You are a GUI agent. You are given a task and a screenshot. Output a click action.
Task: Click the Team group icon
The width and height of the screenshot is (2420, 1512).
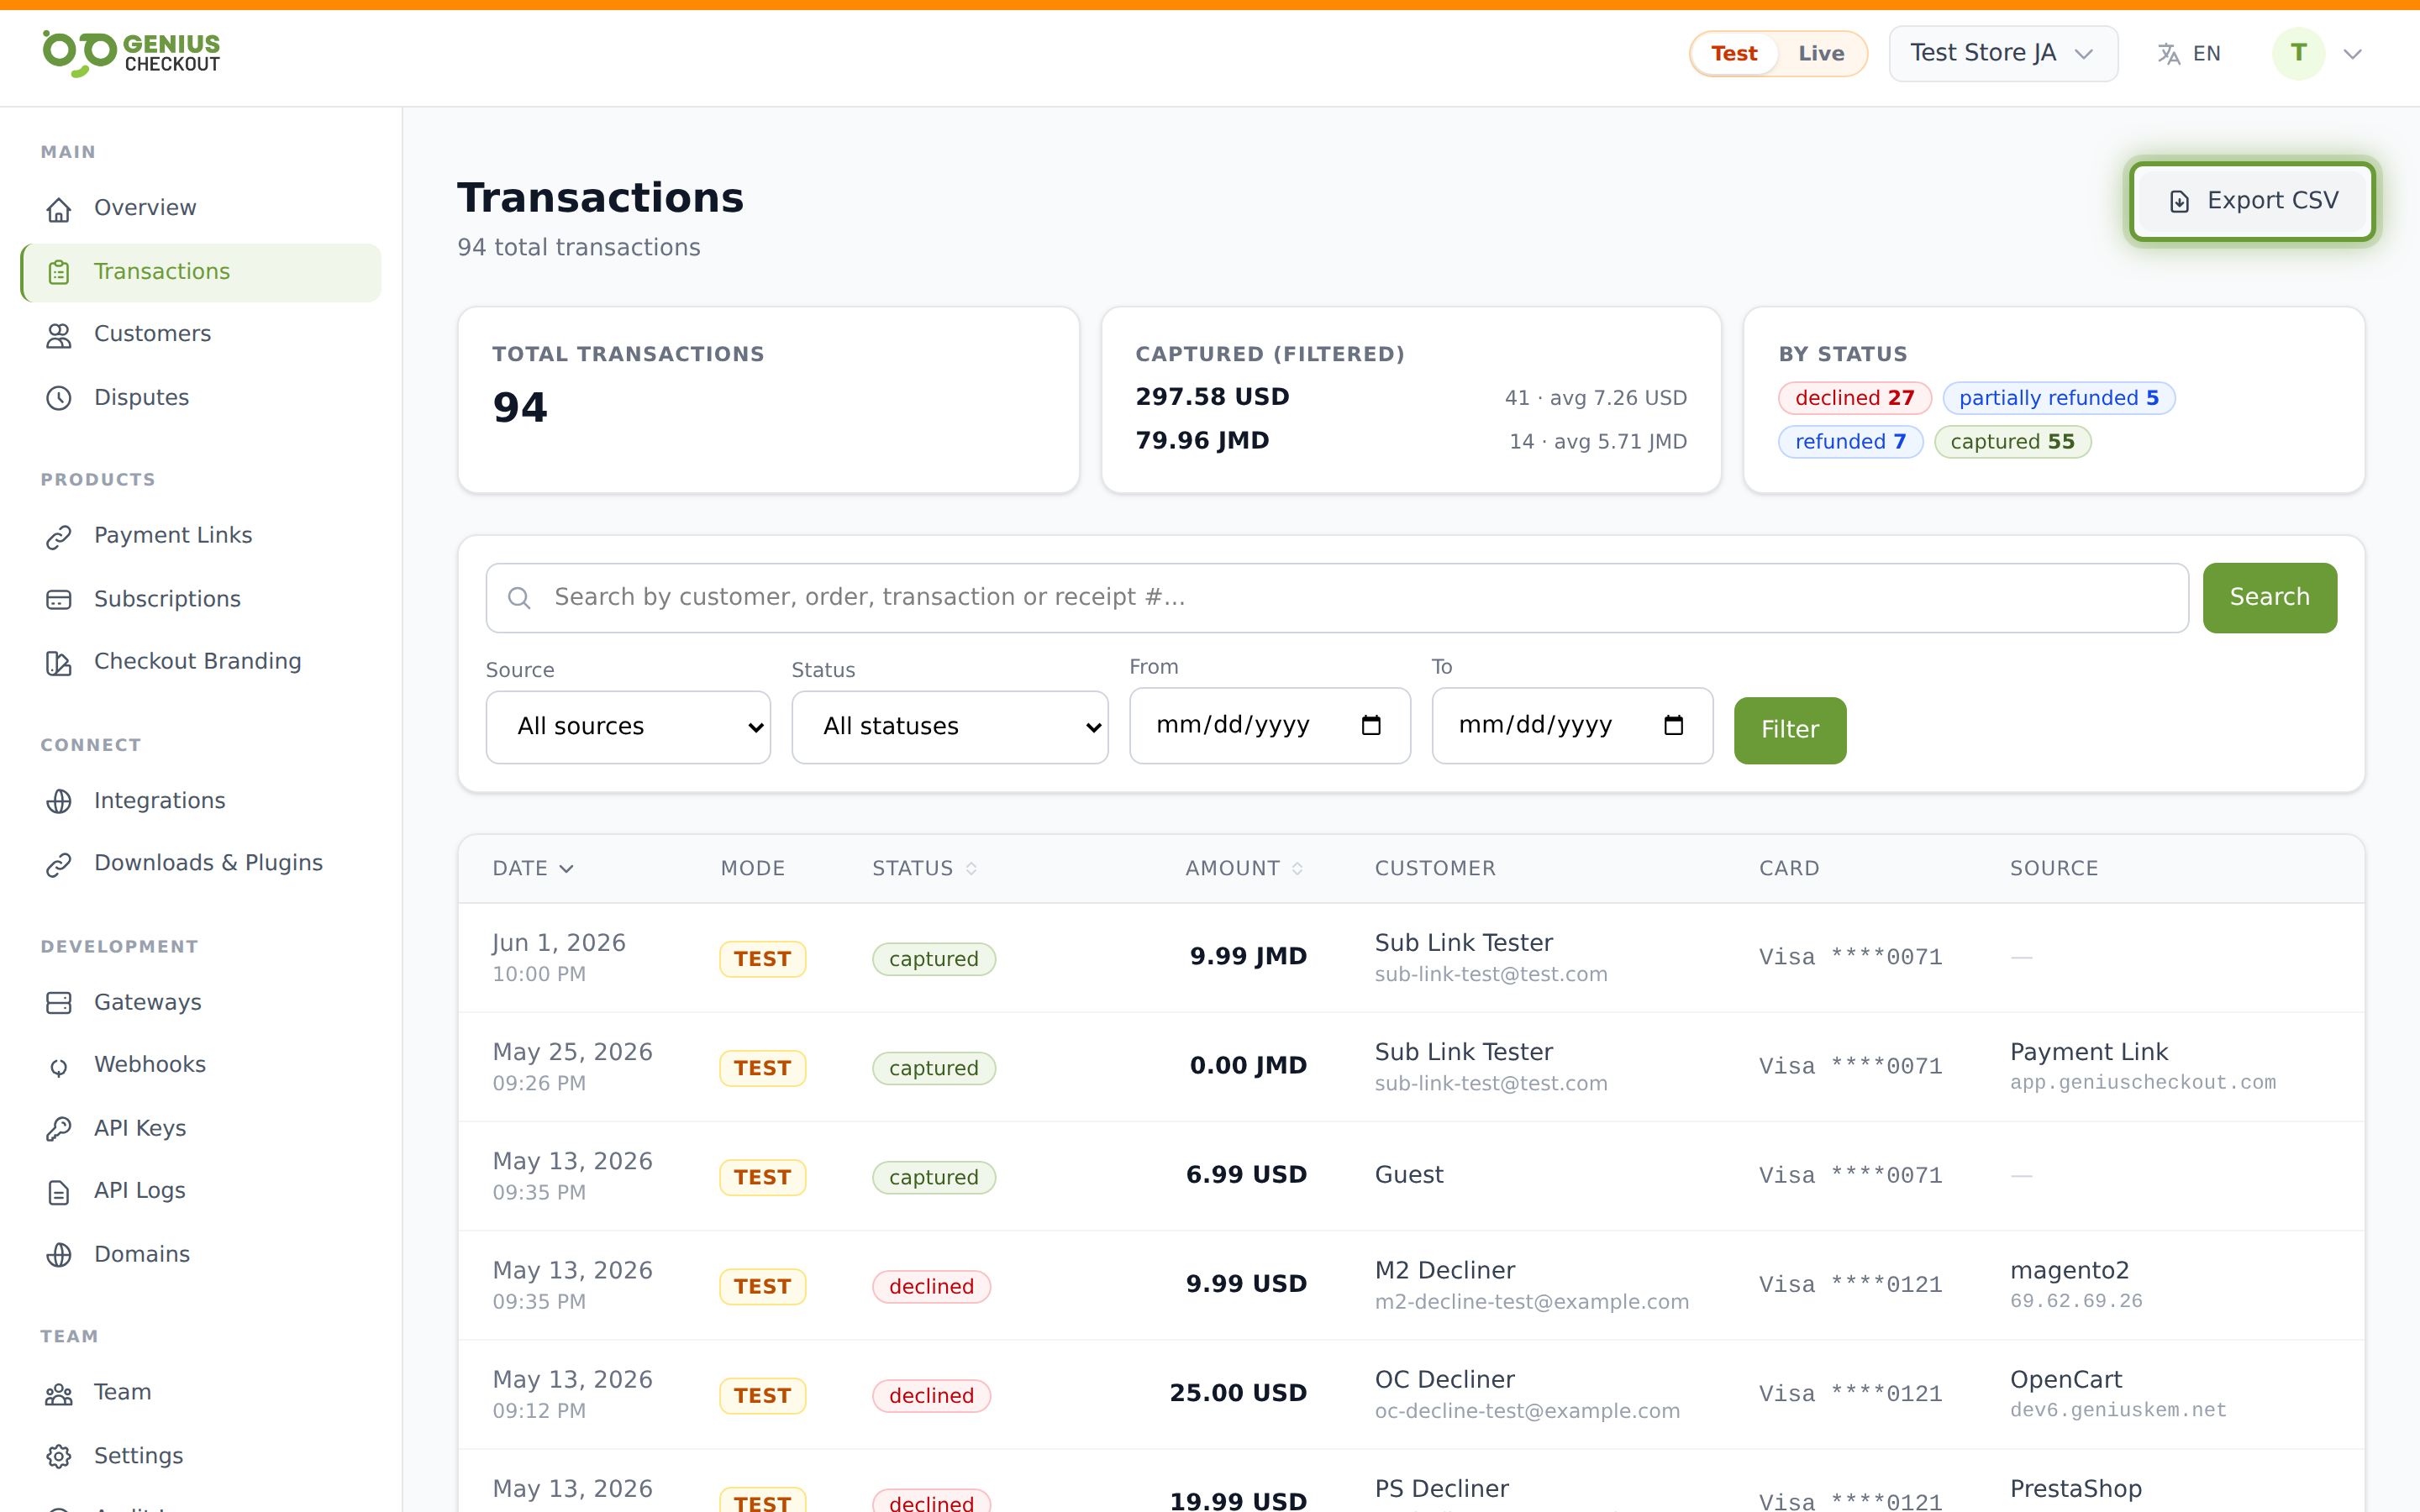(59, 1394)
